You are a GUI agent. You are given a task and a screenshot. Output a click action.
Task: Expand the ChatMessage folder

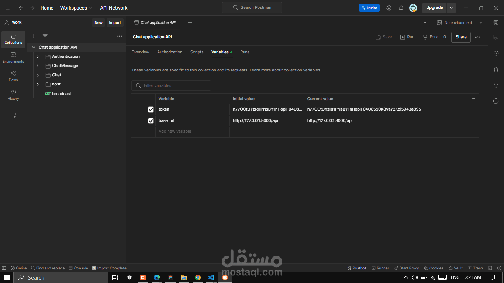38,66
